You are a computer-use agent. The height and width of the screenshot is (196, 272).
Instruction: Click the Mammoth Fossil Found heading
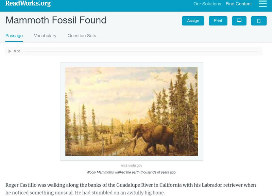56,20
